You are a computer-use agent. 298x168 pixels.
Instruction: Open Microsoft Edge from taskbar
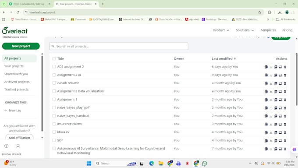(152, 163)
